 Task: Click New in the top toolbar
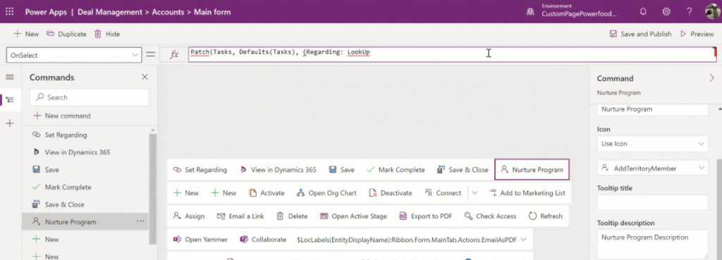[26, 34]
